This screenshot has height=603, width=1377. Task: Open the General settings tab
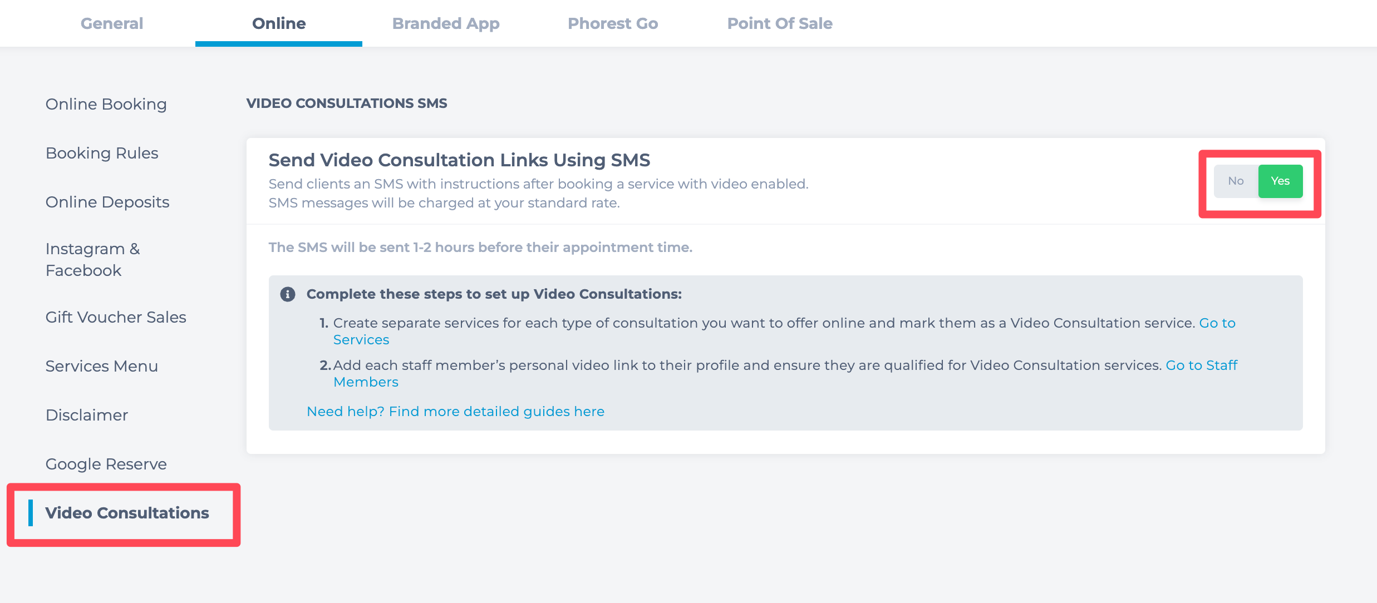[x=112, y=23]
